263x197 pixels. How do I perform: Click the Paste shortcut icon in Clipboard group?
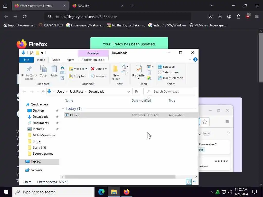coord(62,78)
